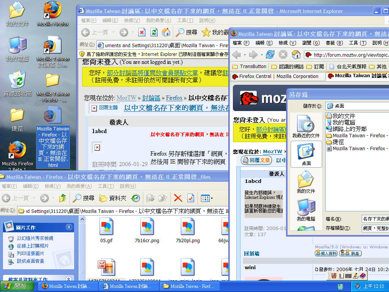The image size is (389, 292).
Task: Click Firefox breadcrumb link in IE page
Action: [174, 98]
